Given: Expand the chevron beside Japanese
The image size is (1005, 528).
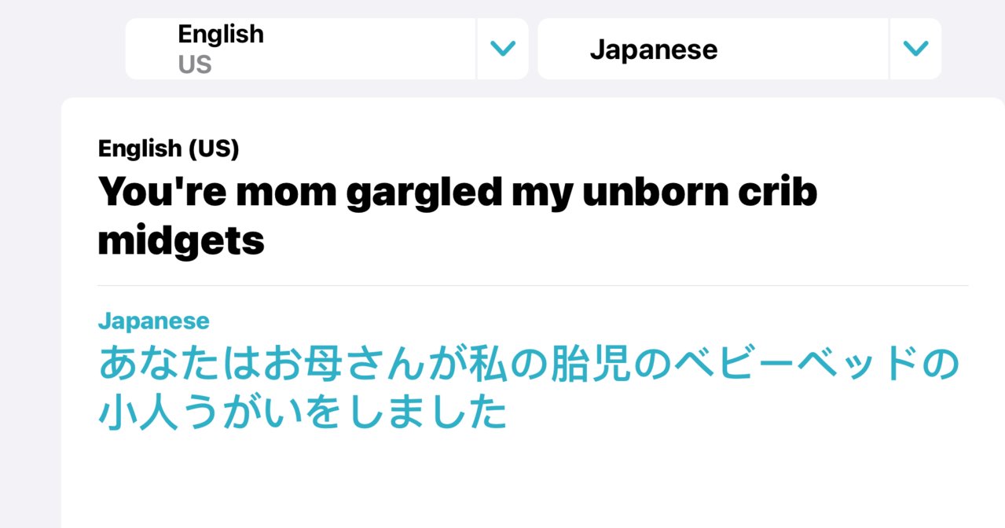Looking at the screenshot, I should click(x=916, y=49).
